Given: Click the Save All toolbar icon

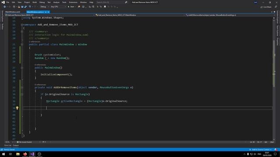Looking at the screenshot, I should [x=25, y=7].
